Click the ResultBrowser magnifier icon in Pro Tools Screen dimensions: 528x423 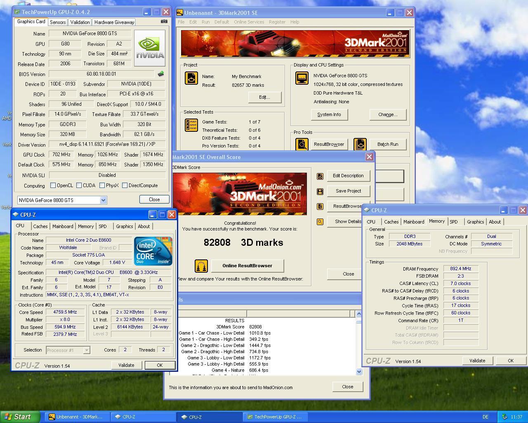(302, 144)
